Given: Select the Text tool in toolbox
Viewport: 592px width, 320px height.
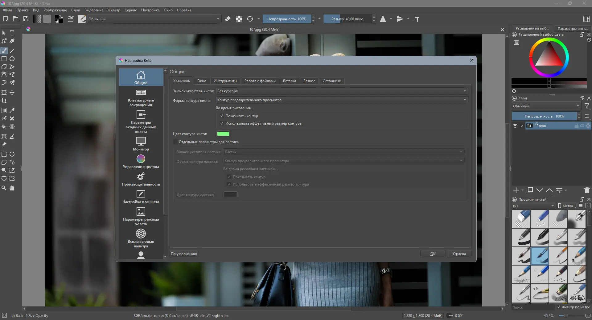Looking at the screenshot, I should pyautogui.click(x=12, y=33).
